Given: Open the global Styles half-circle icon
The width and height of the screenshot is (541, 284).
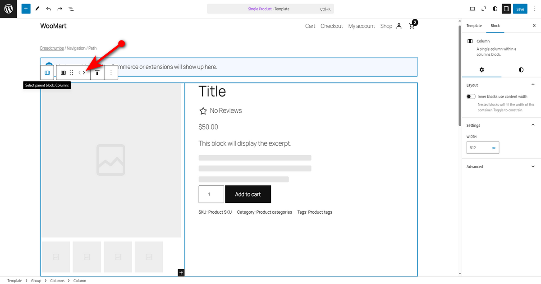Looking at the screenshot, I should 495,9.
